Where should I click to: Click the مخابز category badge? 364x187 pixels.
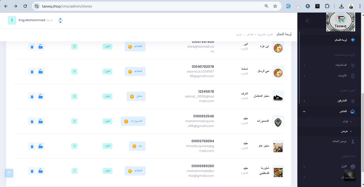136,96
